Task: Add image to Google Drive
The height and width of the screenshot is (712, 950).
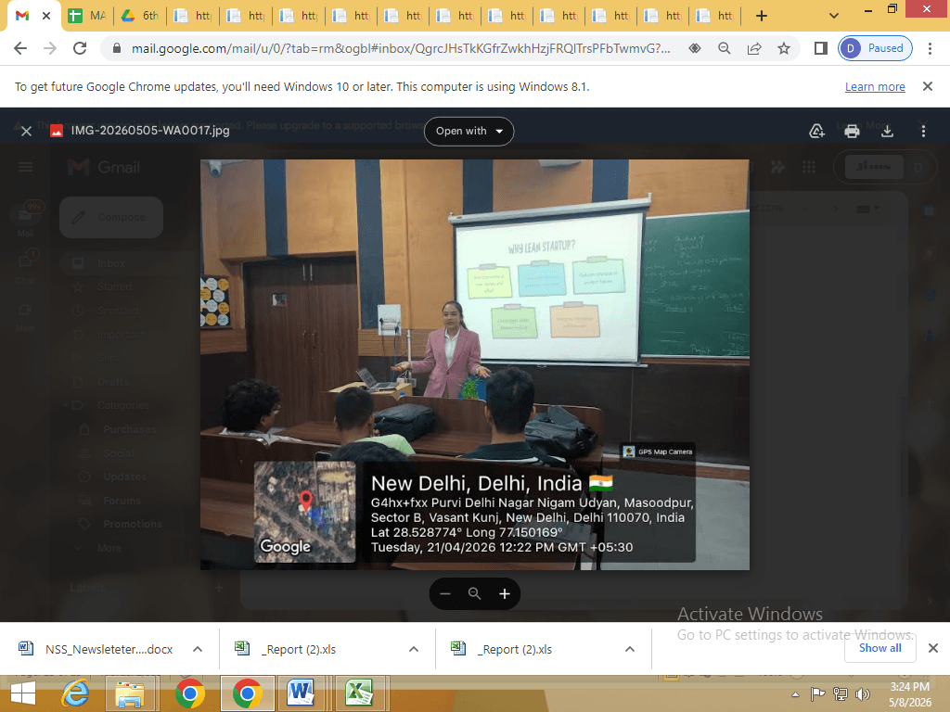Action: point(816,131)
